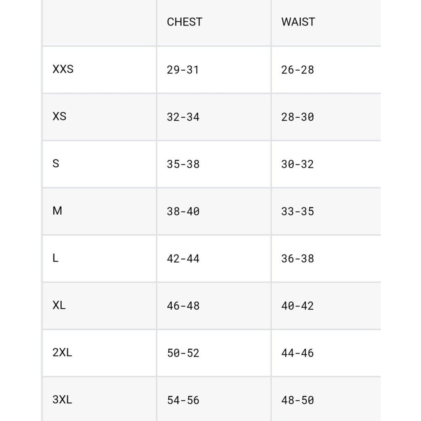Screen dimensions: 421x421
Task: Click chest value 35-38
Action: (x=183, y=164)
